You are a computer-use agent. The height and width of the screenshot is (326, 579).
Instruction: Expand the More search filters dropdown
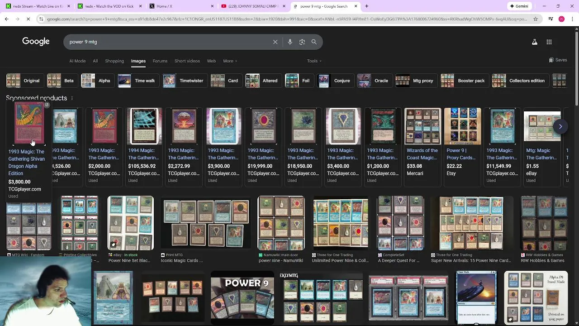[x=230, y=61]
